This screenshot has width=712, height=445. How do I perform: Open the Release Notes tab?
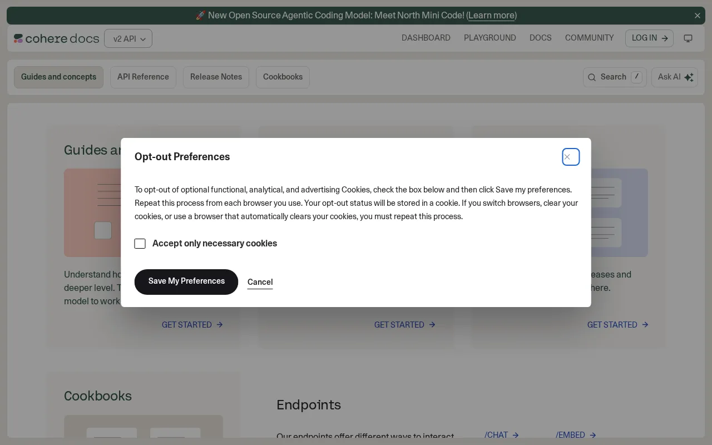coord(216,77)
